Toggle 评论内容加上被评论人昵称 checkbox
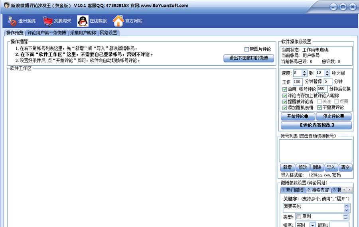 (x=284, y=96)
